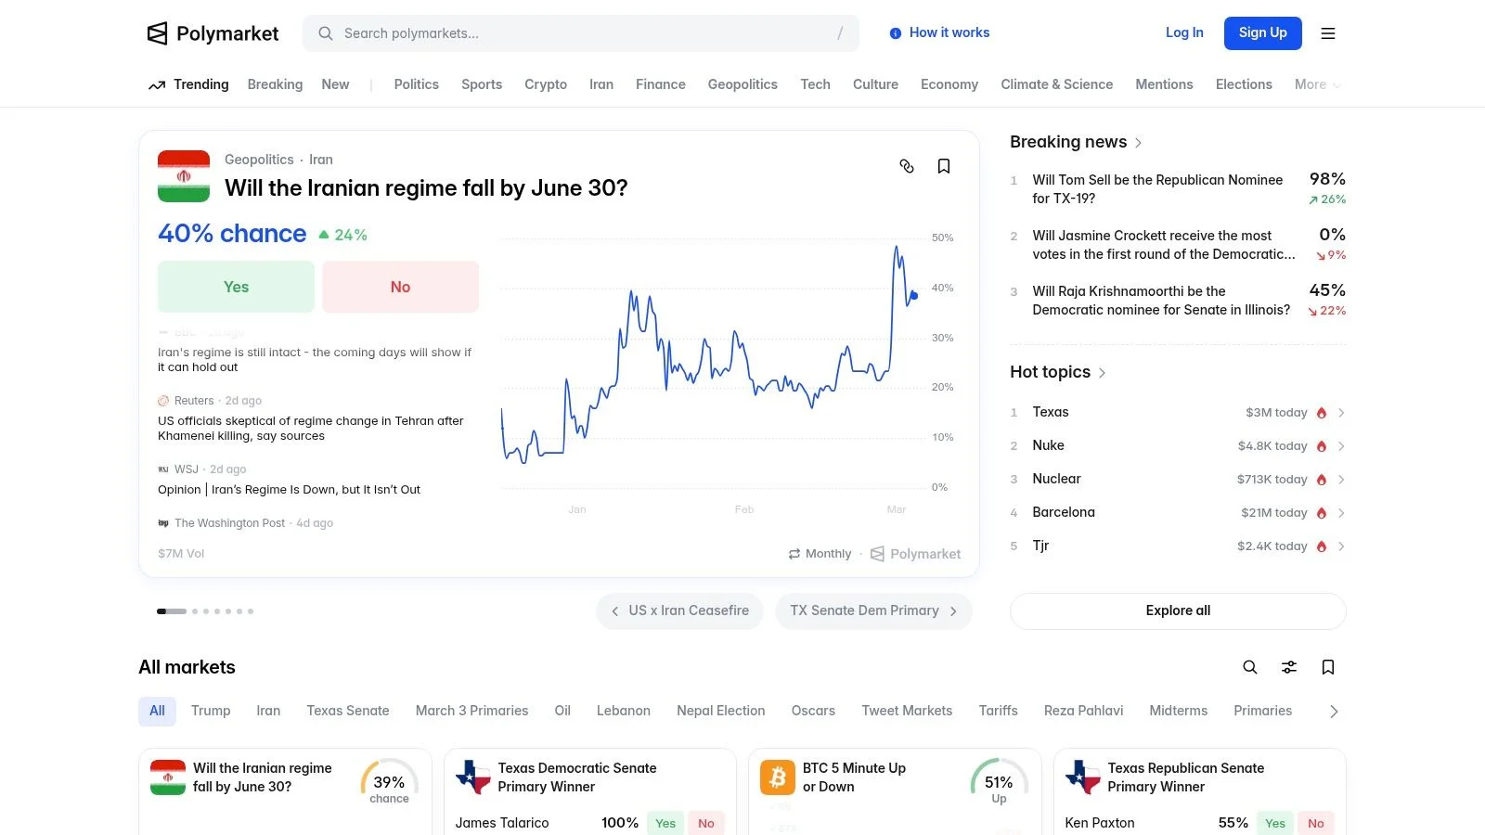
Task: Open the Sports category tab
Action: click(x=482, y=84)
